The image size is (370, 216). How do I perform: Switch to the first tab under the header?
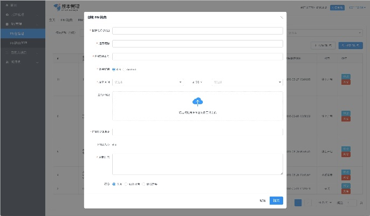click(52, 19)
